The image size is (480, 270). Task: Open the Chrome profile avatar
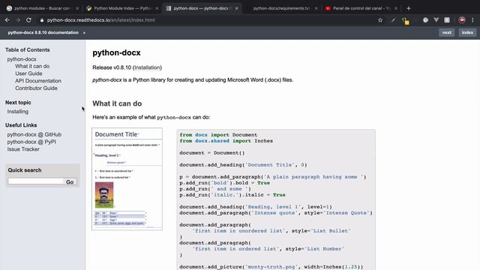462,20
